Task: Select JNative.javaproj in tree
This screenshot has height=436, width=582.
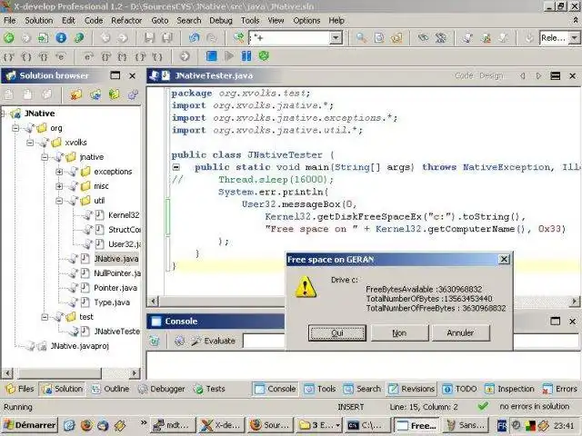Action: [79, 346]
